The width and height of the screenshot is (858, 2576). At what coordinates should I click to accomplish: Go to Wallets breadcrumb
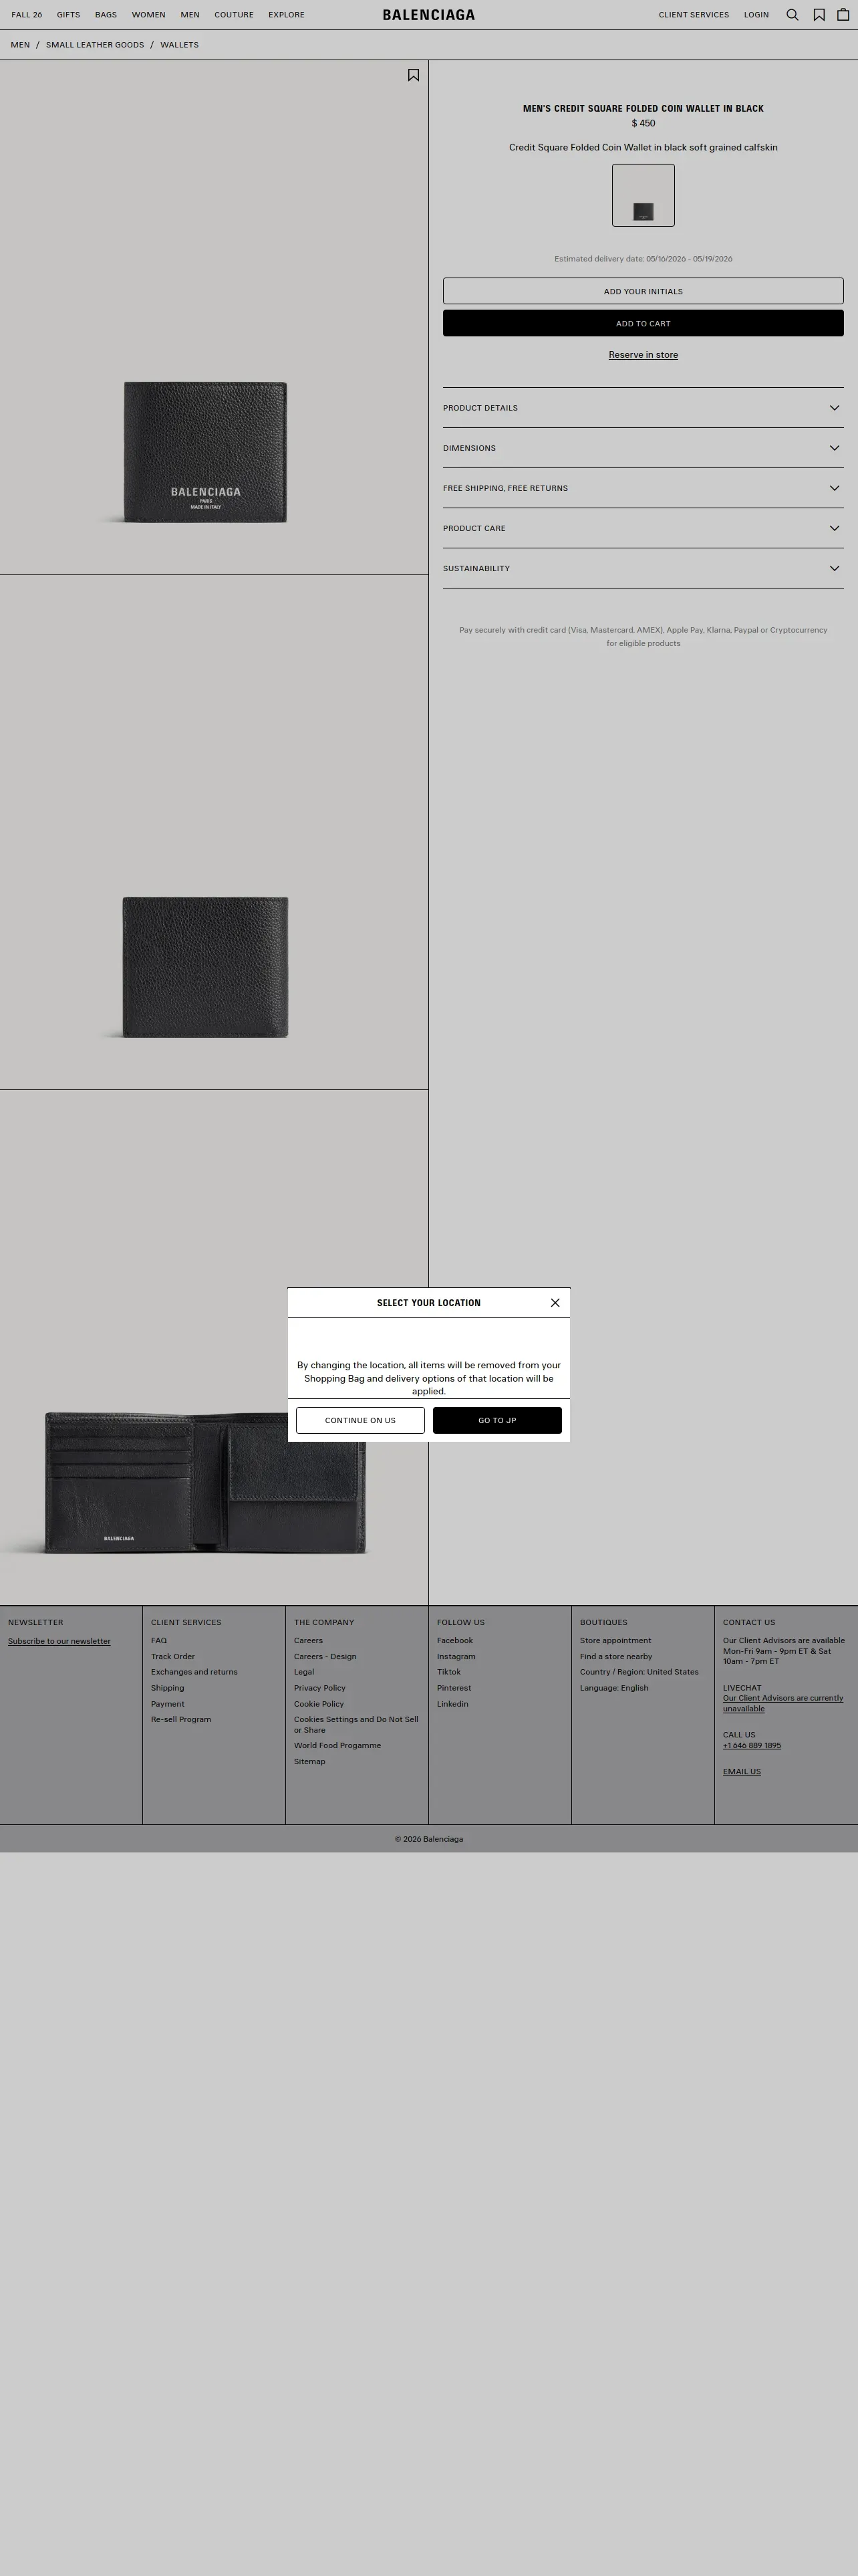(x=180, y=45)
